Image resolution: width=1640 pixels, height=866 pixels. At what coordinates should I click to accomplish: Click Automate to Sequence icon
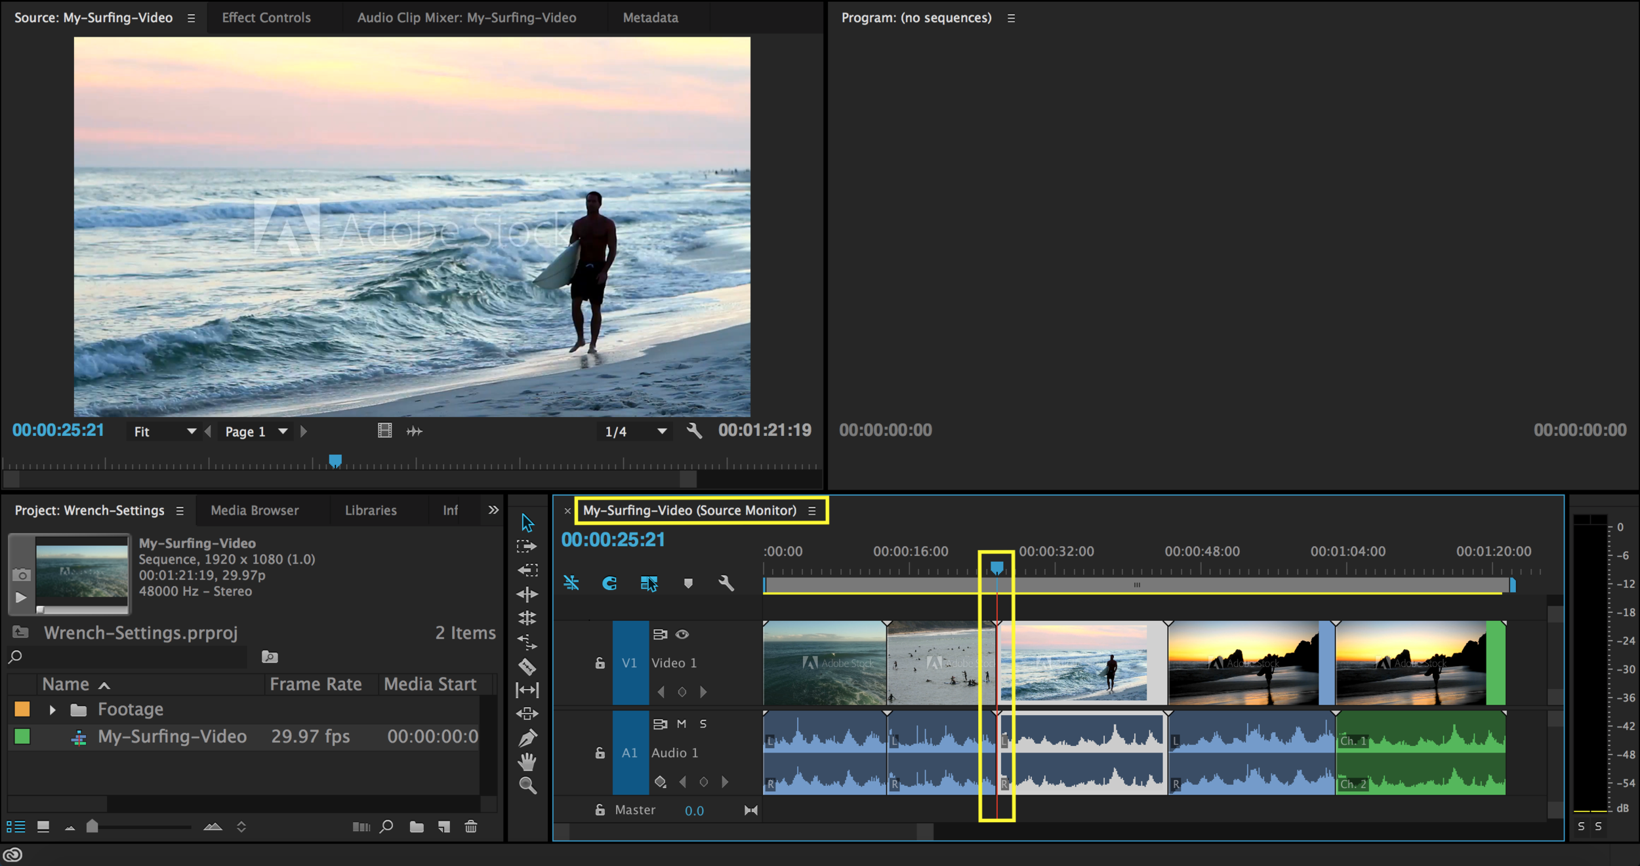pyautogui.click(x=361, y=827)
